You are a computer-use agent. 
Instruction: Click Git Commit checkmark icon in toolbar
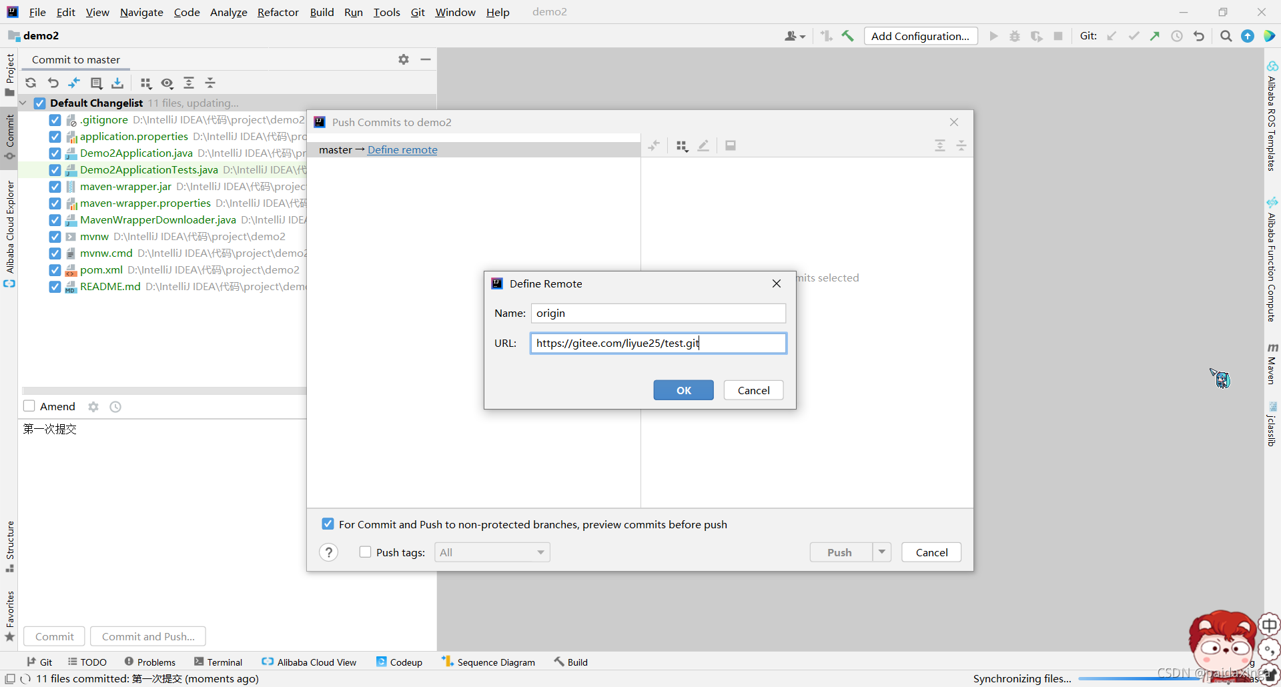click(x=1134, y=36)
